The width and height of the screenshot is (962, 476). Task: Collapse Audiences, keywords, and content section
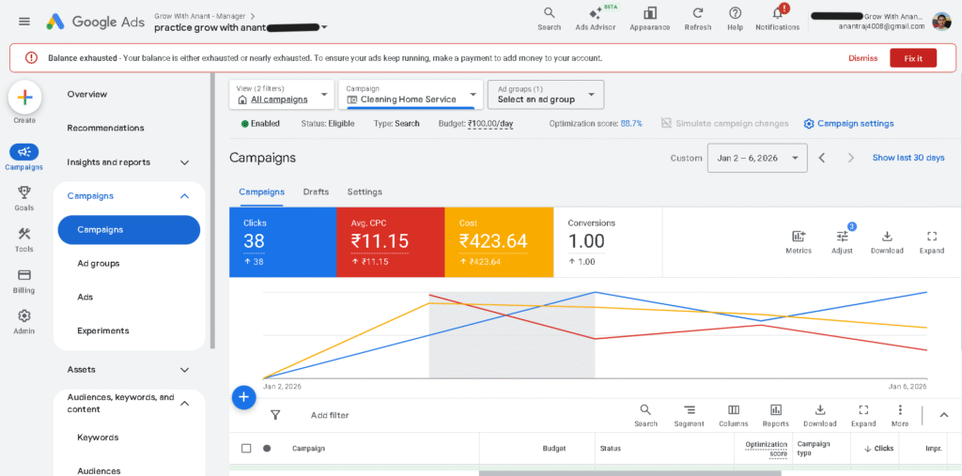click(x=184, y=403)
